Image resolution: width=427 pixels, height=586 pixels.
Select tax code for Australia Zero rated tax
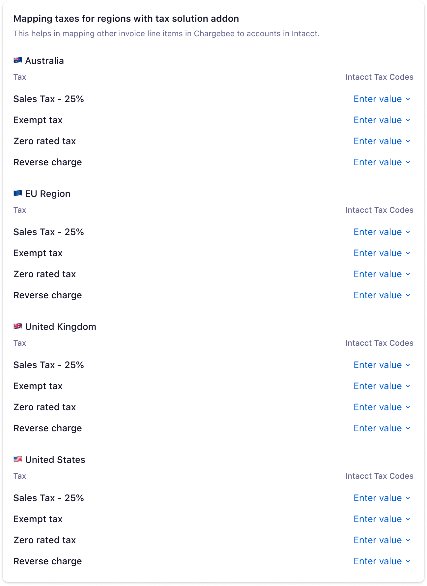(382, 141)
